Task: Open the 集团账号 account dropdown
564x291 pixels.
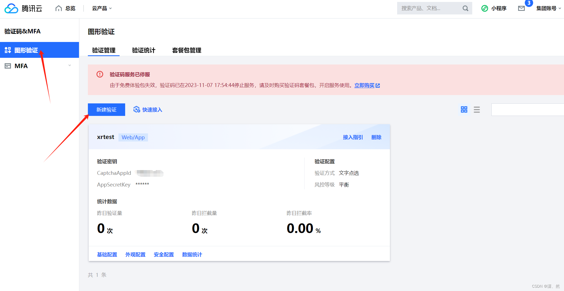Action: 548,8
